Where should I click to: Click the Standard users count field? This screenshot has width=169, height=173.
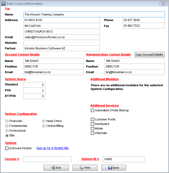[x=34, y=85]
